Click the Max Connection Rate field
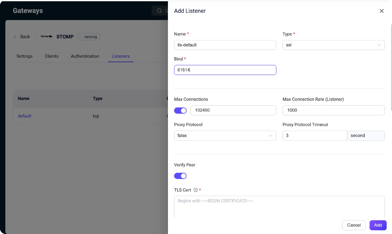Viewport: 392px width, 234px height. [333, 110]
